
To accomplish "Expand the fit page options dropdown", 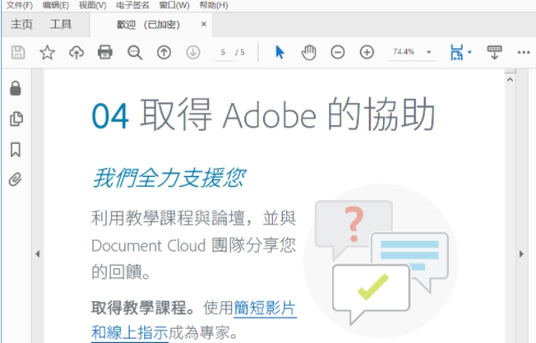I will 469,52.
